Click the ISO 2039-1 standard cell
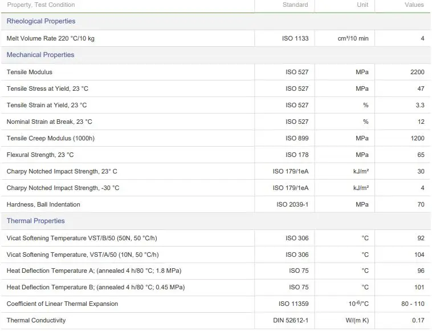Screen dimensions: 432x331 (292, 204)
